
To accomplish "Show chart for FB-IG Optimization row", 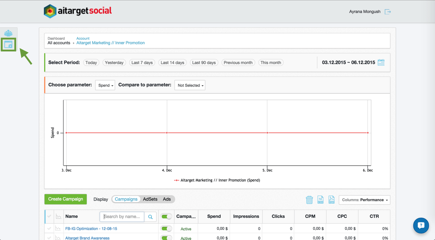I will pyautogui.click(x=58, y=229).
